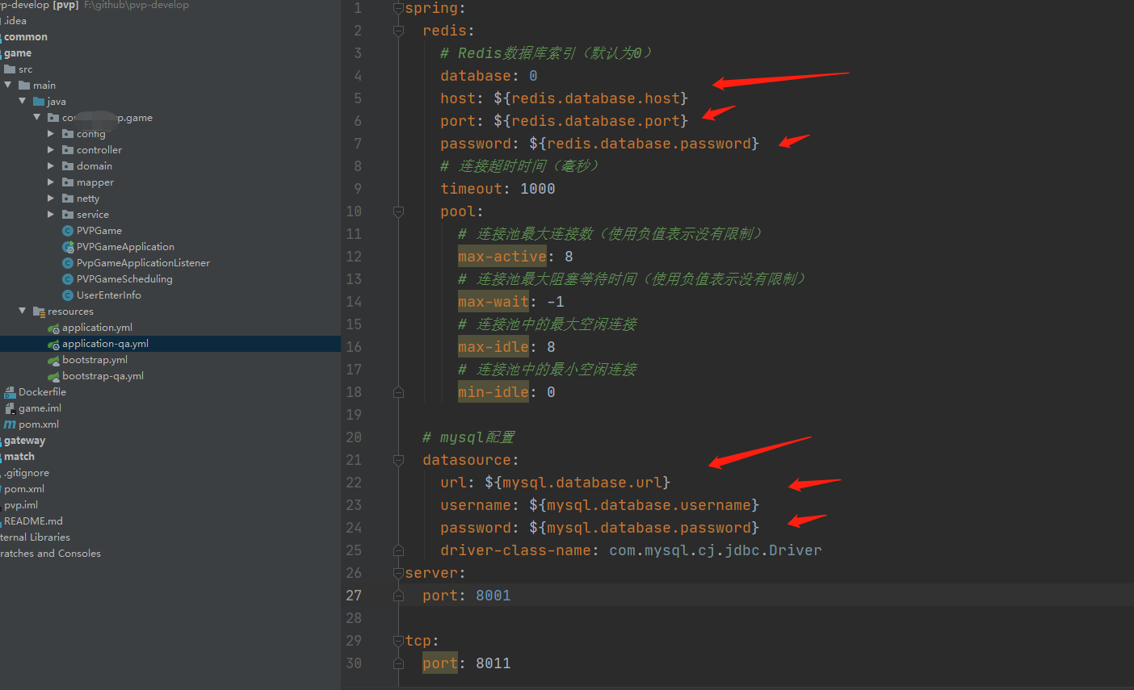This screenshot has height=690, width=1134.
Task: Select the .idea folder
Action: tap(15, 21)
